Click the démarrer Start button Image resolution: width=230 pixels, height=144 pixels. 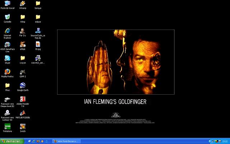click(x=11, y=141)
